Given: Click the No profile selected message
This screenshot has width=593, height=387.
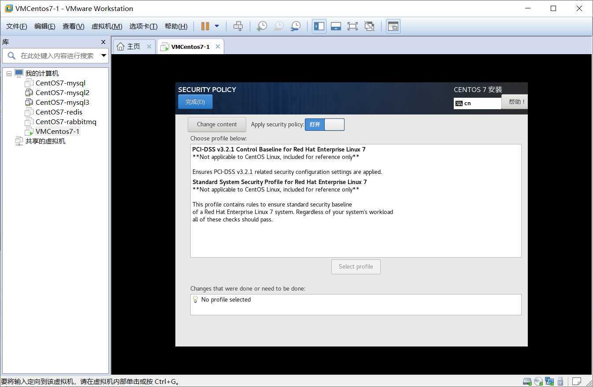Looking at the screenshot, I should [x=226, y=299].
